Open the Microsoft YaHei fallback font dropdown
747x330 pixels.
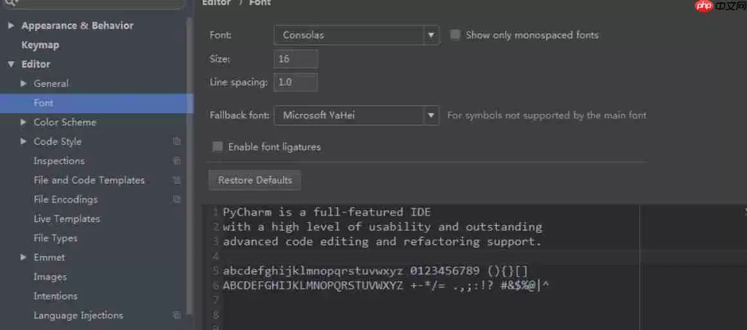click(x=430, y=115)
